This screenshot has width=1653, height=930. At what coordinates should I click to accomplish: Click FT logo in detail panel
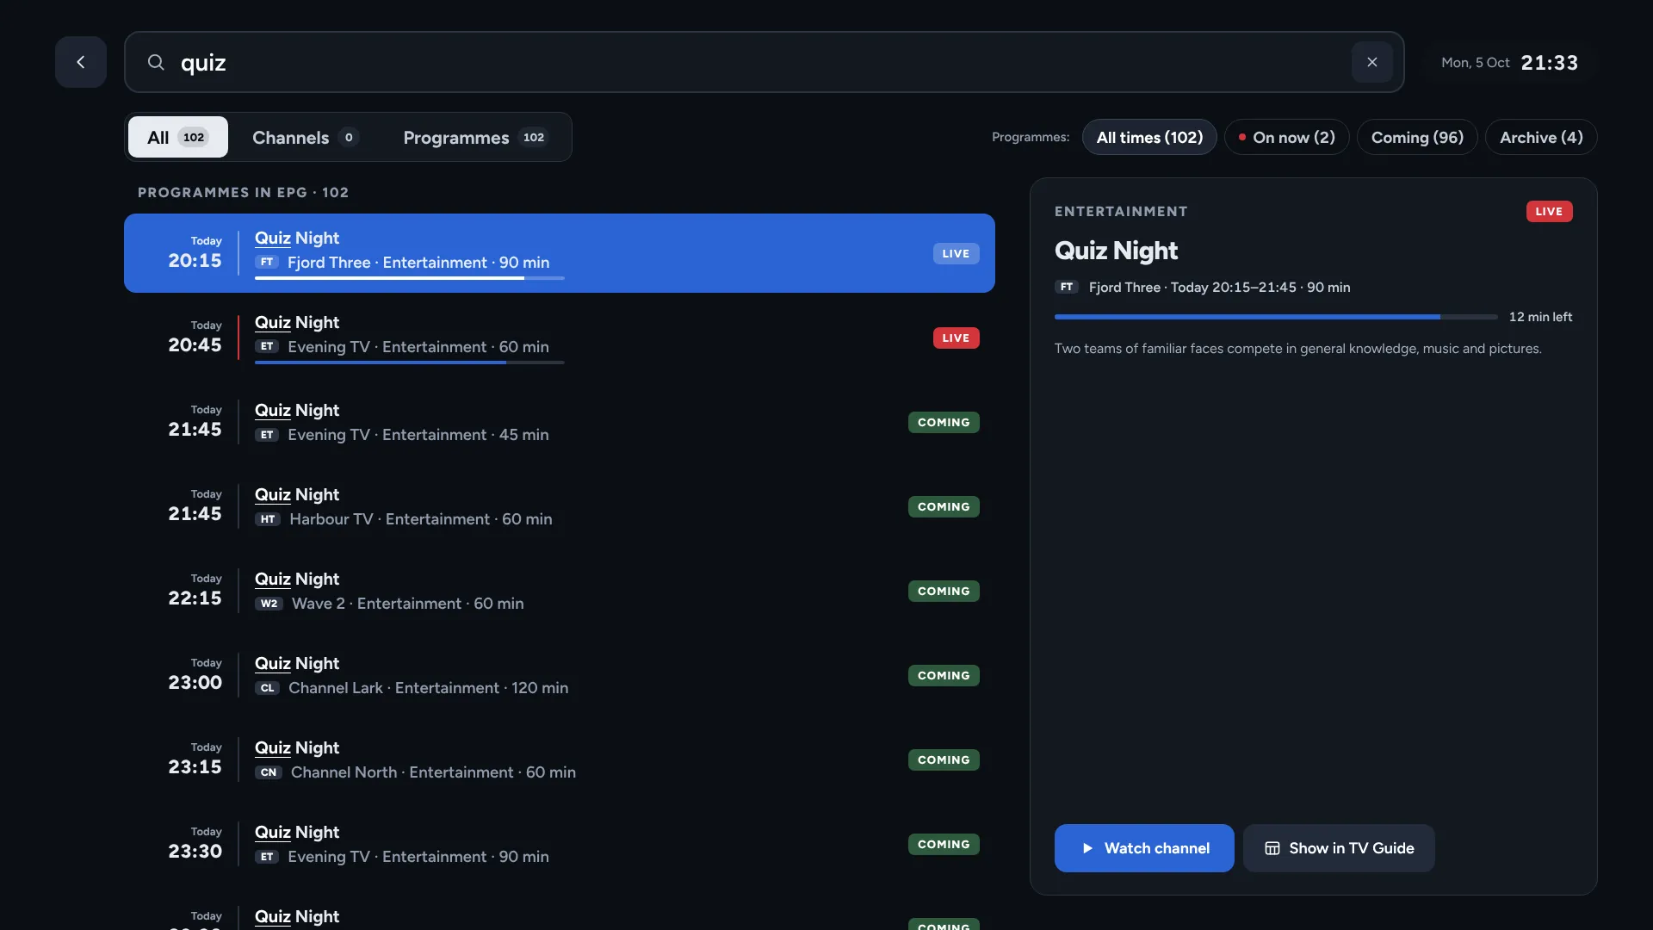(1067, 287)
